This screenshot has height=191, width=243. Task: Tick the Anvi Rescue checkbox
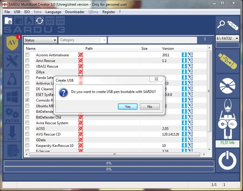click(27, 60)
